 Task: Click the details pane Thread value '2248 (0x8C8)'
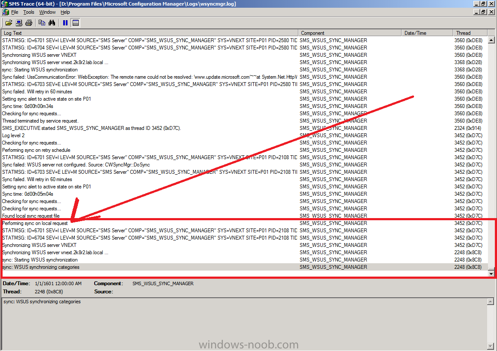[x=49, y=292]
